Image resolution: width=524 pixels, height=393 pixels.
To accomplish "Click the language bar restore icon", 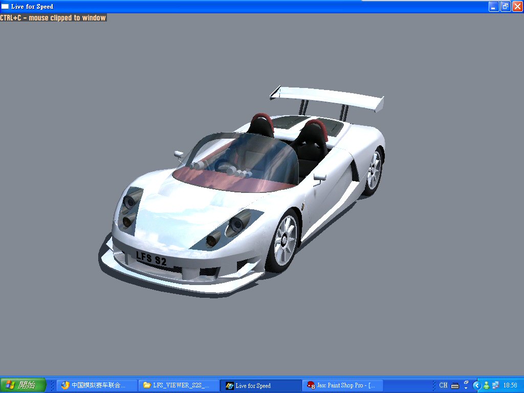I will click(x=466, y=382).
